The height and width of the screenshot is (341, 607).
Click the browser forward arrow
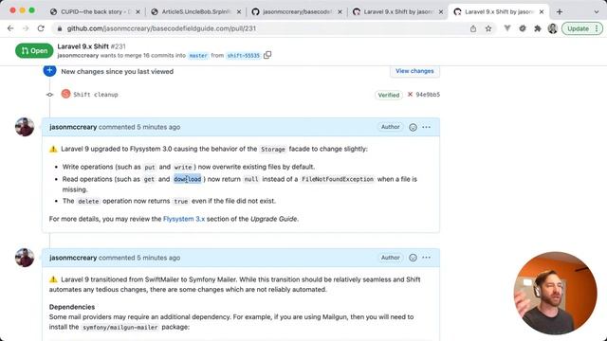pyautogui.click(x=26, y=28)
